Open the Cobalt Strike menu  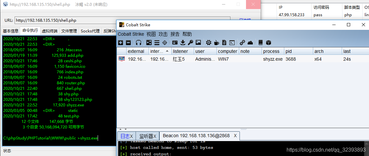tap(131, 34)
